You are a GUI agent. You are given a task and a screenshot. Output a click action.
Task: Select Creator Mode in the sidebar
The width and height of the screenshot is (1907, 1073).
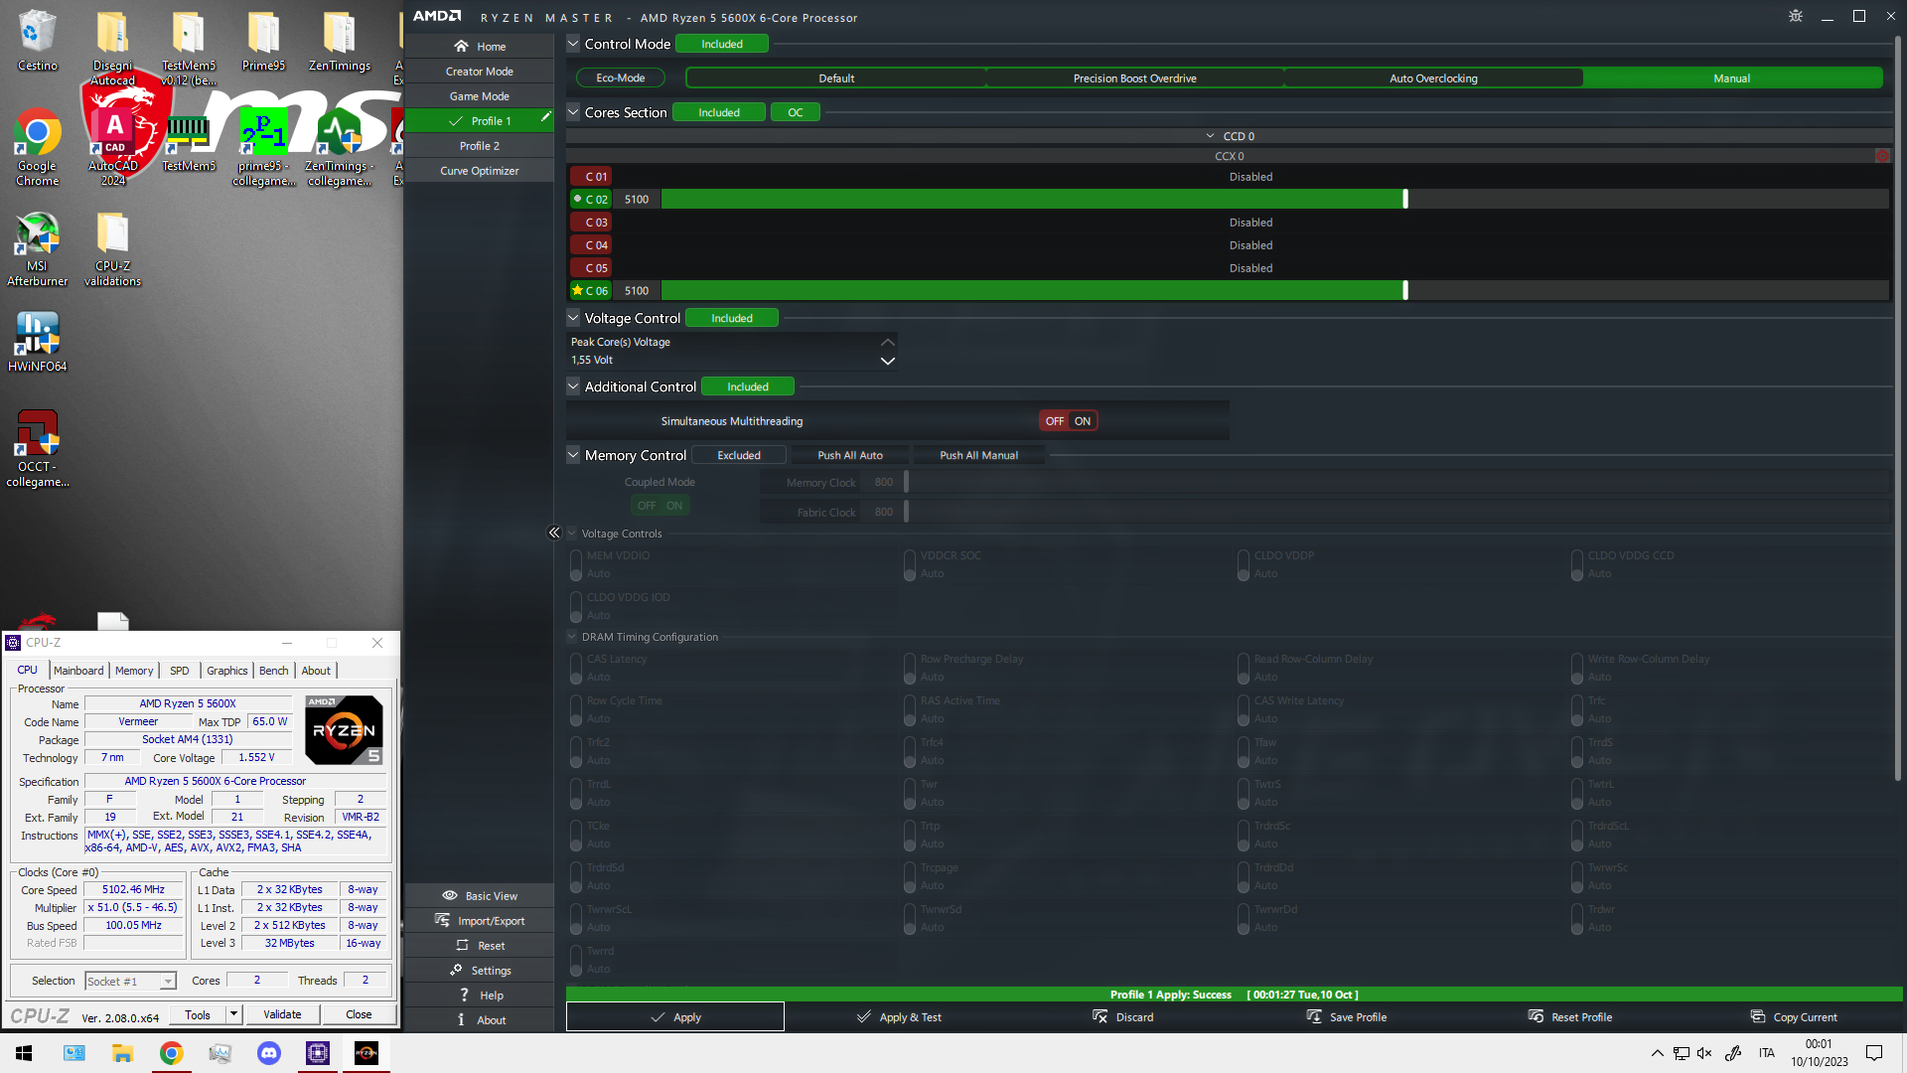pyautogui.click(x=480, y=72)
